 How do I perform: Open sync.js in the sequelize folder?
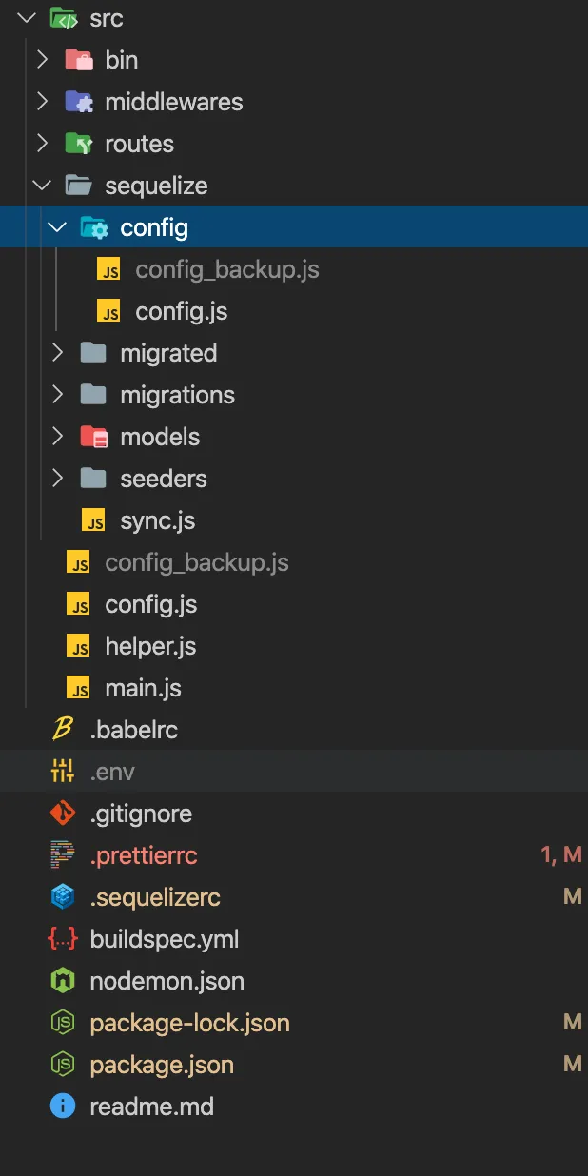tap(157, 520)
